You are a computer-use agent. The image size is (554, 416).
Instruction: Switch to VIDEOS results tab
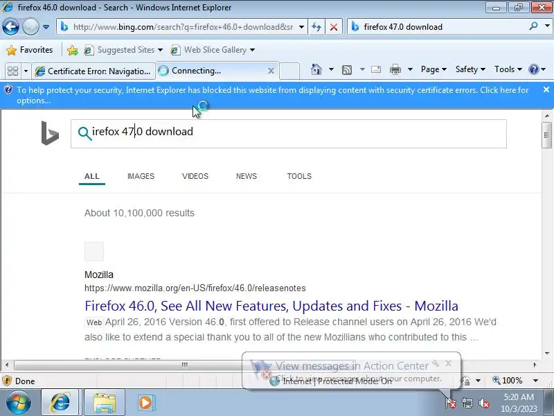point(195,176)
